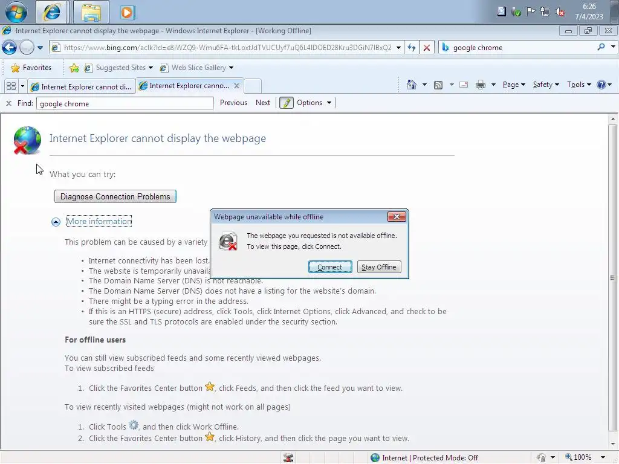Click the Refresh icon beside address bar

412,48
